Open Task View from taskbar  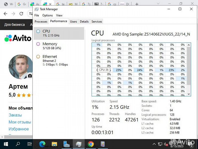tap(29, 144)
